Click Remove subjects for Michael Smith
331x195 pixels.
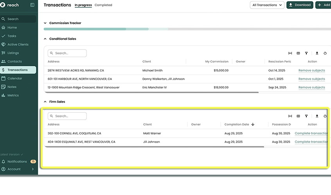(311, 71)
